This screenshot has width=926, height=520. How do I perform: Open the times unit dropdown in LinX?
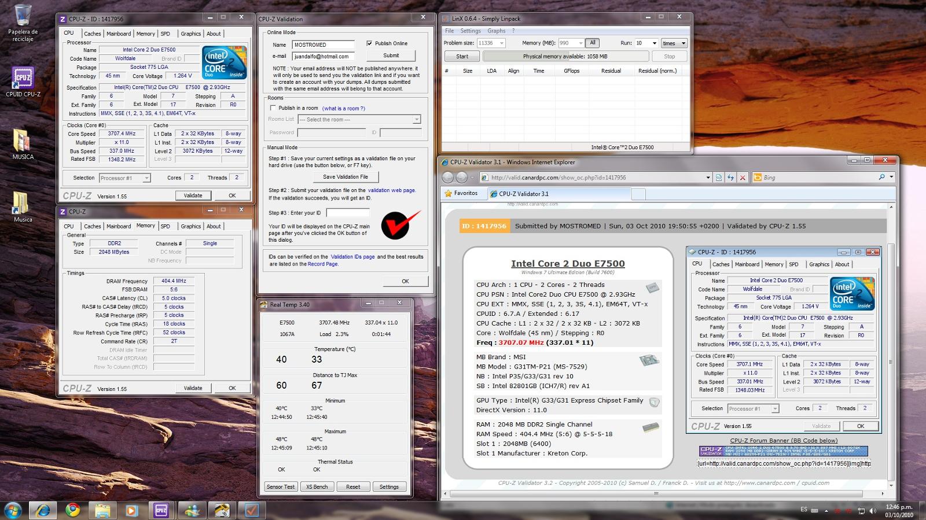[674, 43]
